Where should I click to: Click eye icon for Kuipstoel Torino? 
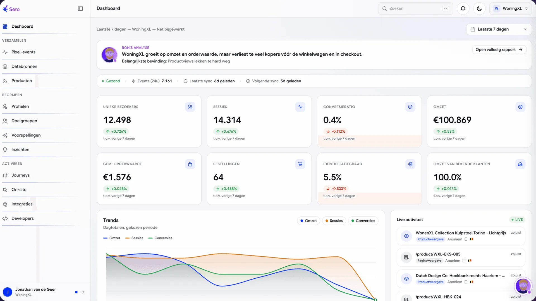click(406, 236)
